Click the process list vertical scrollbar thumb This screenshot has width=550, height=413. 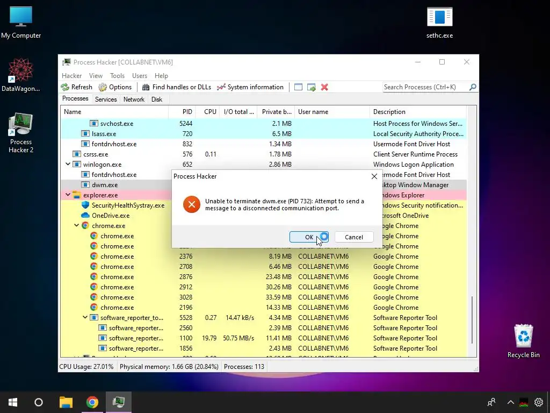(x=472, y=319)
